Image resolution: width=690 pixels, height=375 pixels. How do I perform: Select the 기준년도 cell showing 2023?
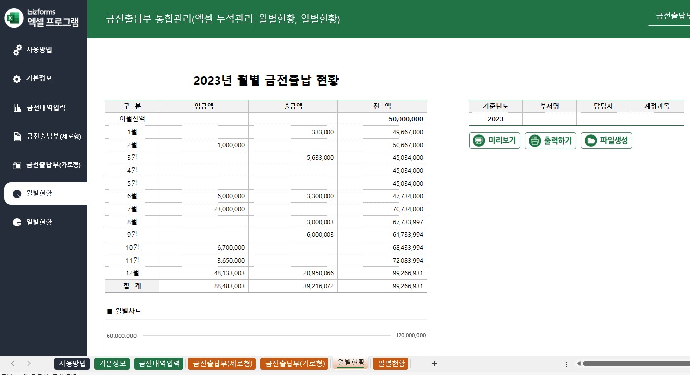point(495,119)
